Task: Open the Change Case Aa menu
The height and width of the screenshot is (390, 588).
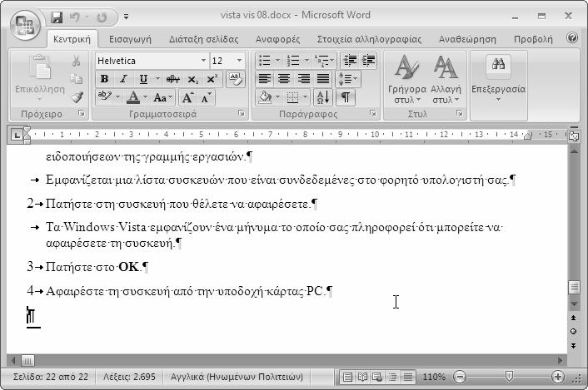Action: [162, 98]
